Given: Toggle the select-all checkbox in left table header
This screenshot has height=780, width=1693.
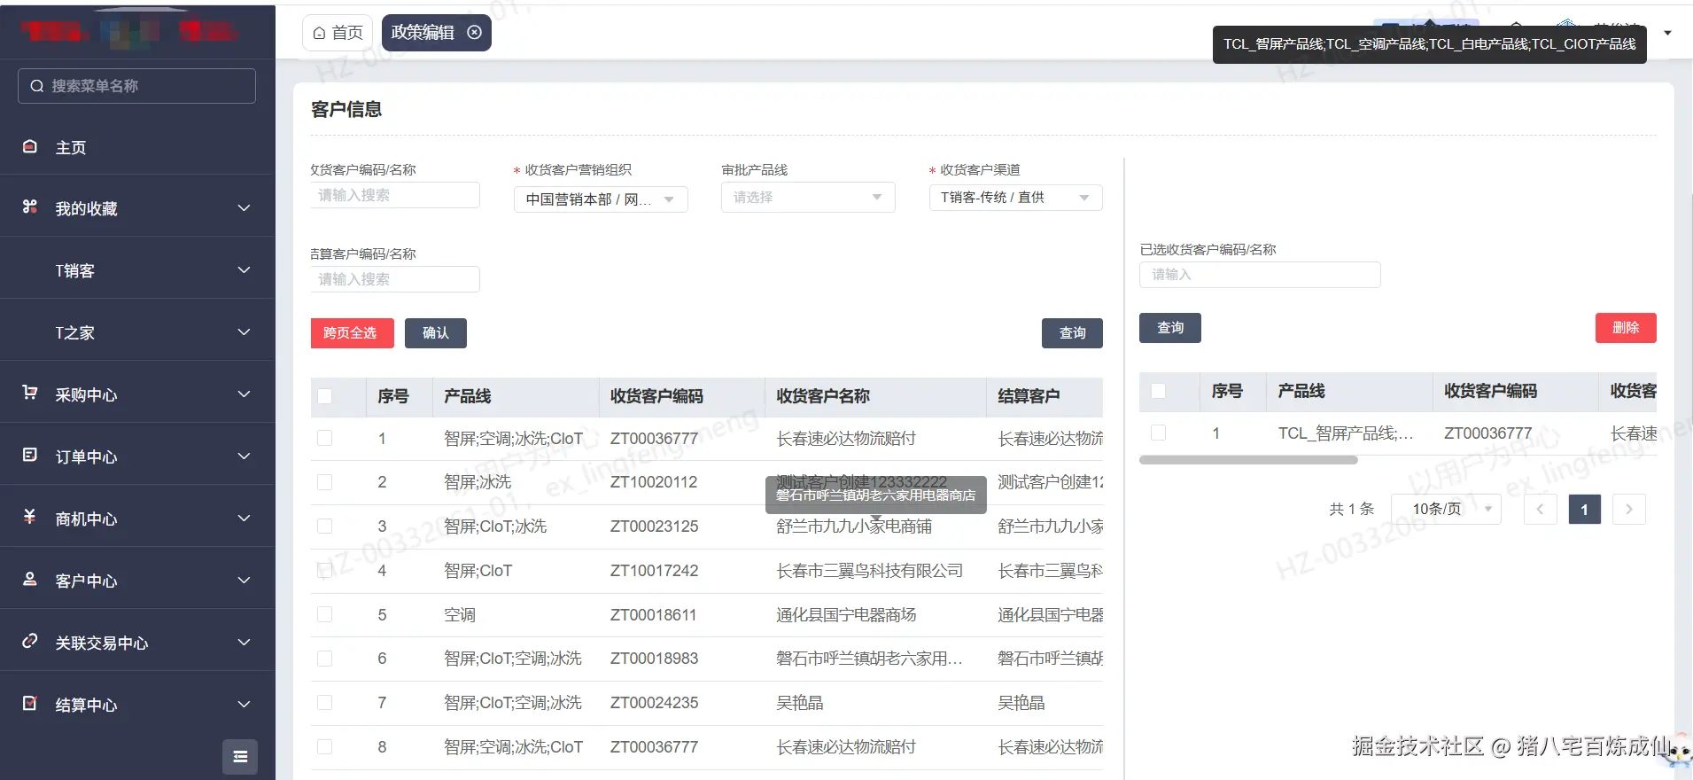Looking at the screenshot, I should [x=325, y=396].
